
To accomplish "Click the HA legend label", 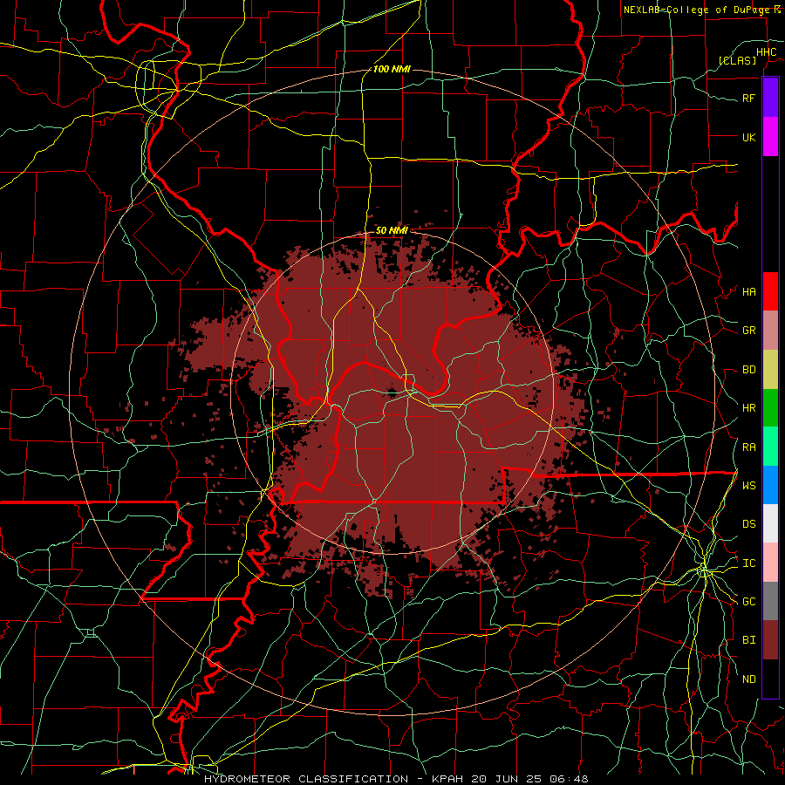I will [749, 292].
